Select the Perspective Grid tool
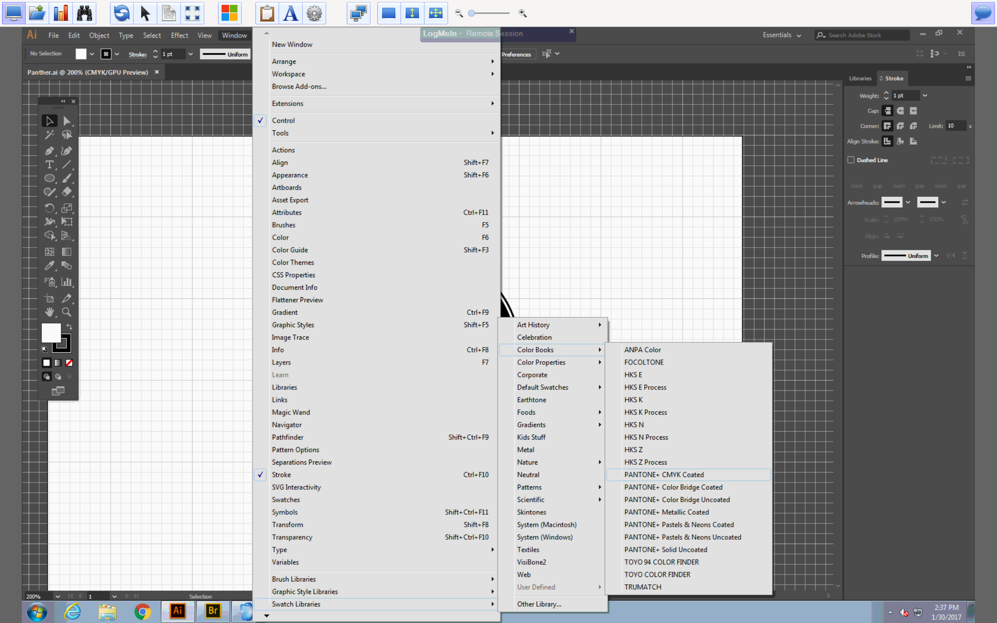997x623 pixels. 67,235
